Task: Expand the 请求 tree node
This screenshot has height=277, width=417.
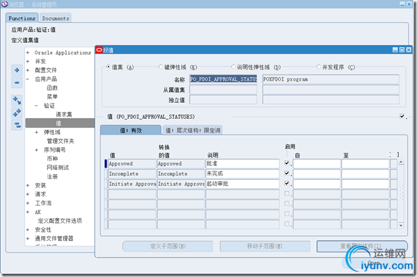Action: 28,194
